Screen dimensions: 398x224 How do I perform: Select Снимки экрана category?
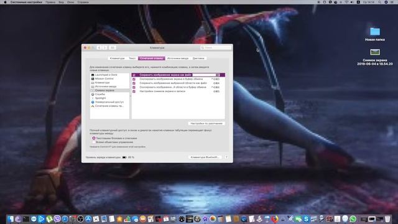coord(109,90)
